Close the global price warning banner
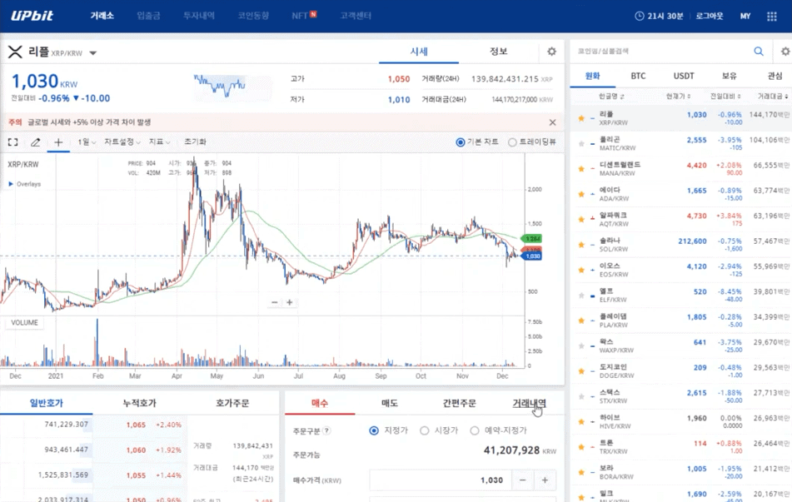 553,122
